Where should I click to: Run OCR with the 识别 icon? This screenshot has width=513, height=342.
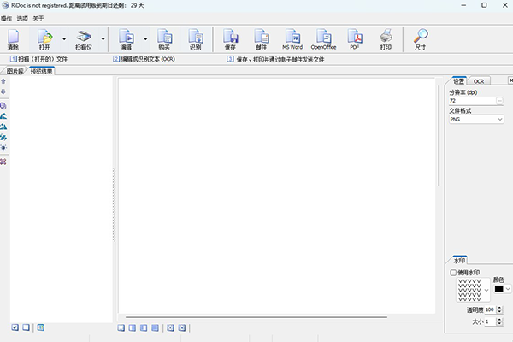tap(196, 39)
